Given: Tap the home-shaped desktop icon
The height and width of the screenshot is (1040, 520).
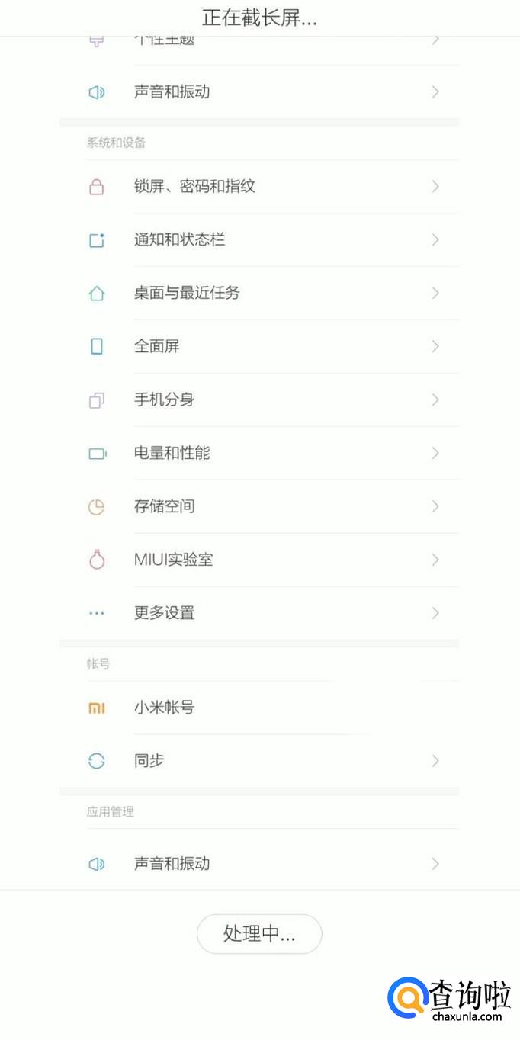Looking at the screenshot, I should (x=96, y=294).
